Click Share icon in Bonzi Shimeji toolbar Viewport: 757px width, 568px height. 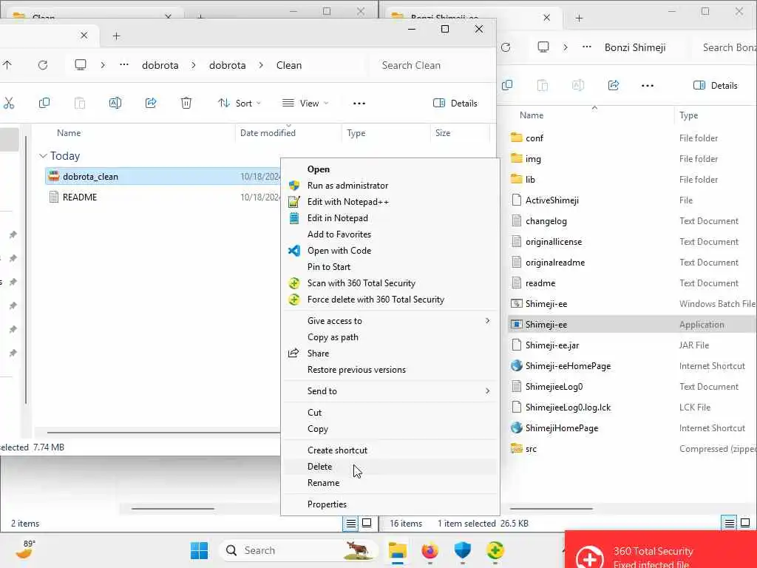pos(613,86)
